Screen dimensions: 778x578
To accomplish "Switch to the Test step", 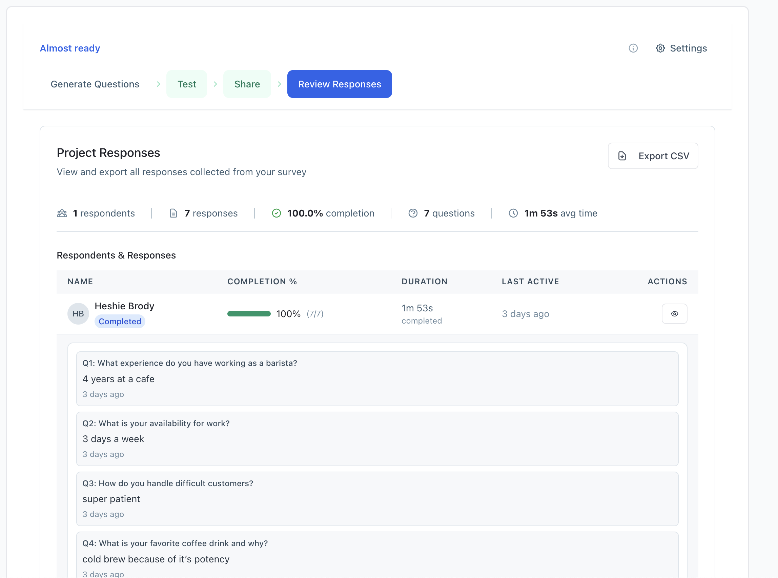I will tap(187, 84).
